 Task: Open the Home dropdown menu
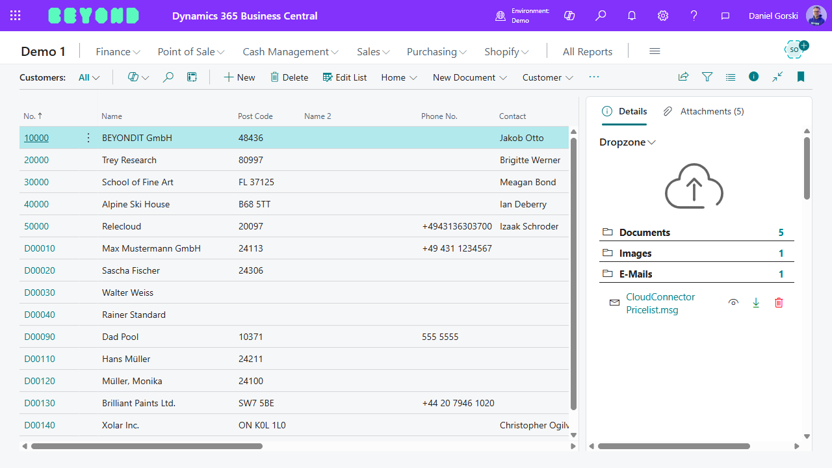[x=398, y=77]
